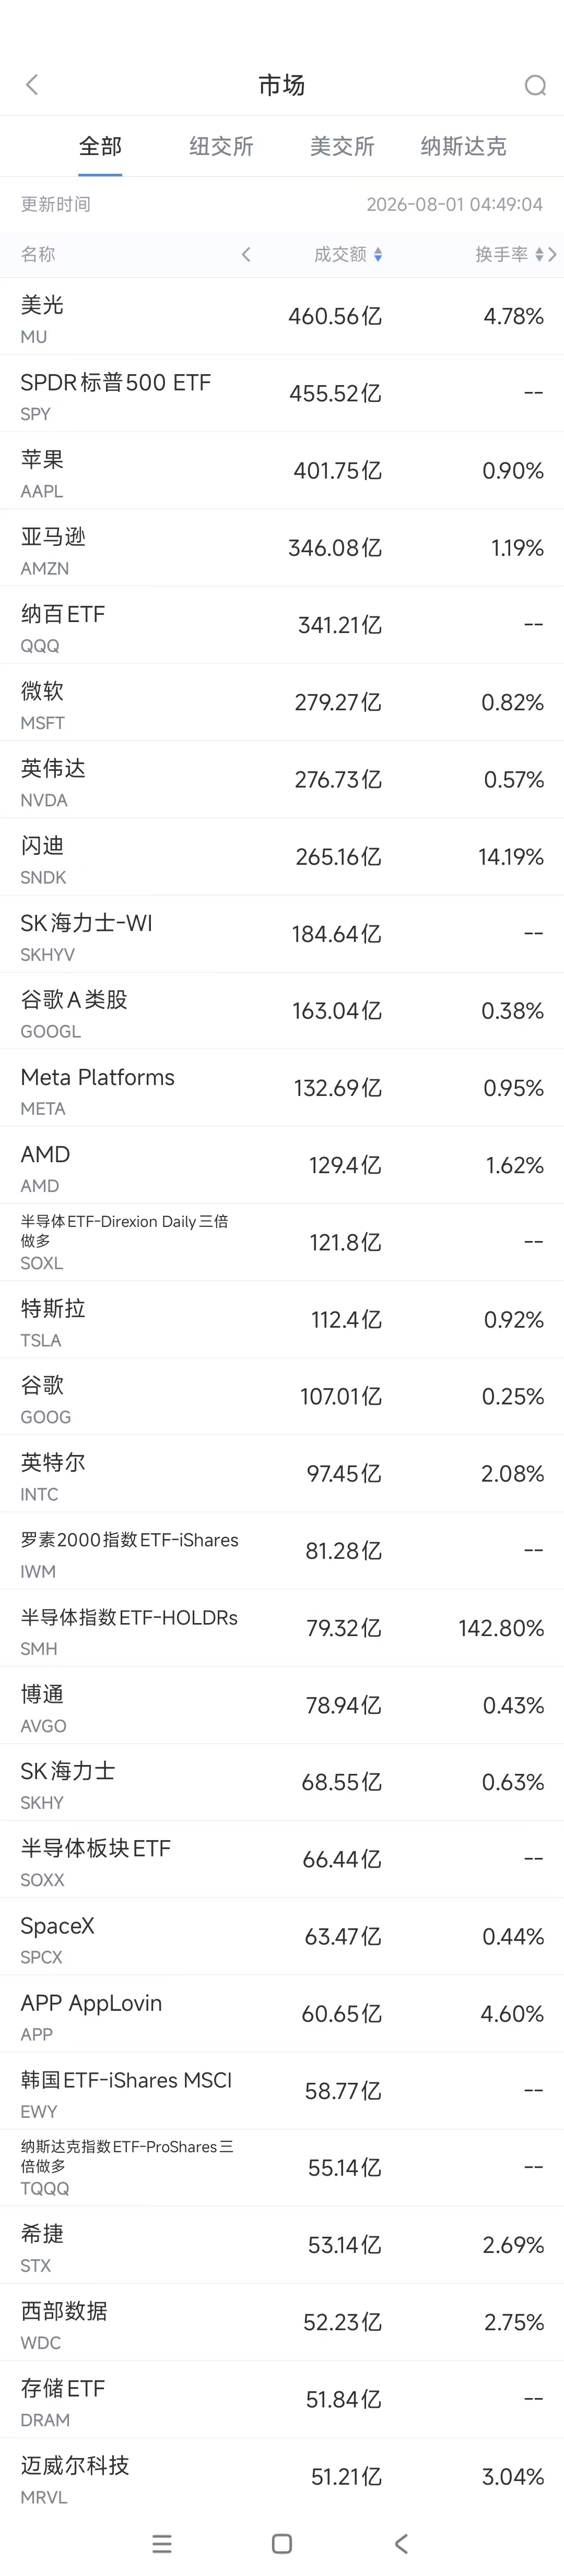Click the 名称 column header
The width and height of the screenshot is (564, 2576).
(38, 255)
